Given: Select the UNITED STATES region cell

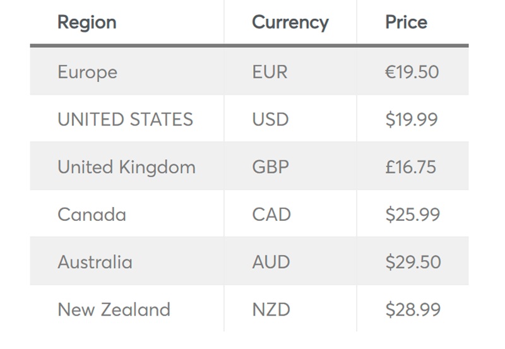Looking at the screenshot, I should coord(125,119).
